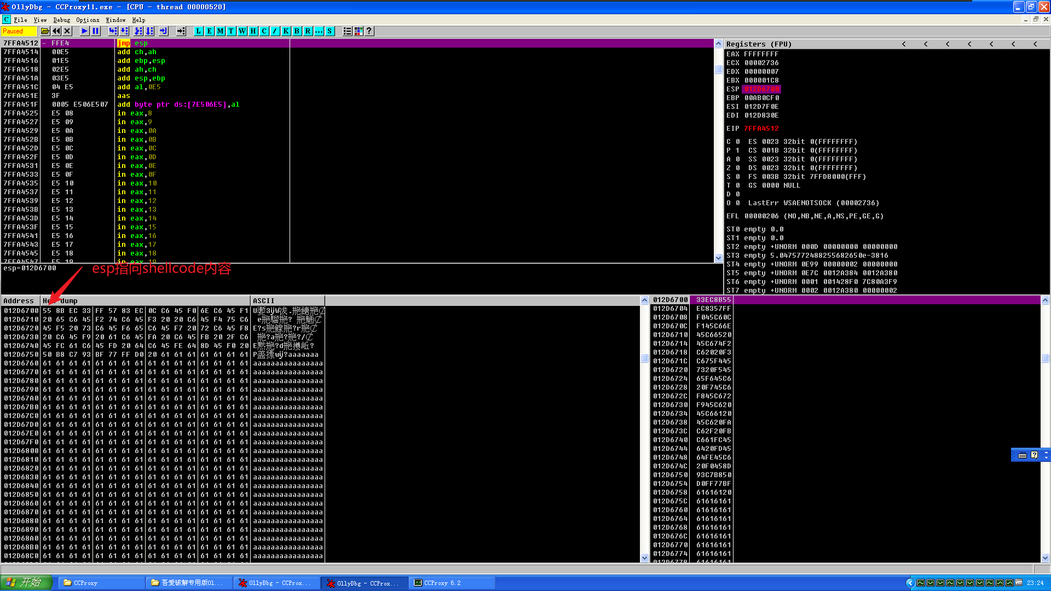
Task: Click the EAX value FFFFFFFF
Action: pos(761,54)
